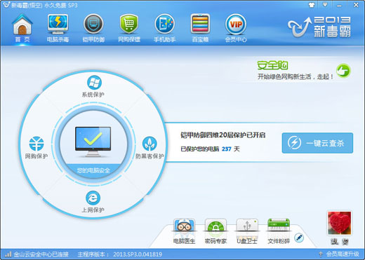The image size is (365, 260).
Task: Click the 网购保护 yuan icon
Action: [x=36, y=144]
